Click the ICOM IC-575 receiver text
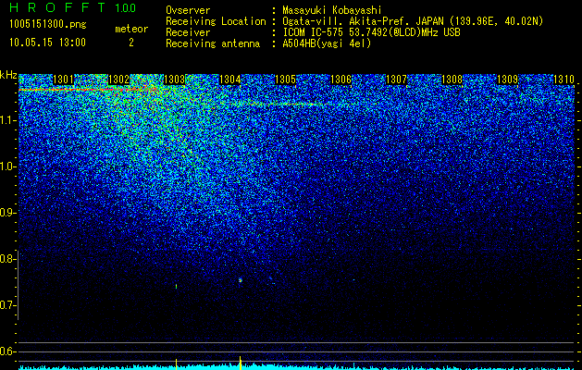Image resolution: width=582 pixels, height=370 pixels. pyautogui.click(x=371, y=32)
